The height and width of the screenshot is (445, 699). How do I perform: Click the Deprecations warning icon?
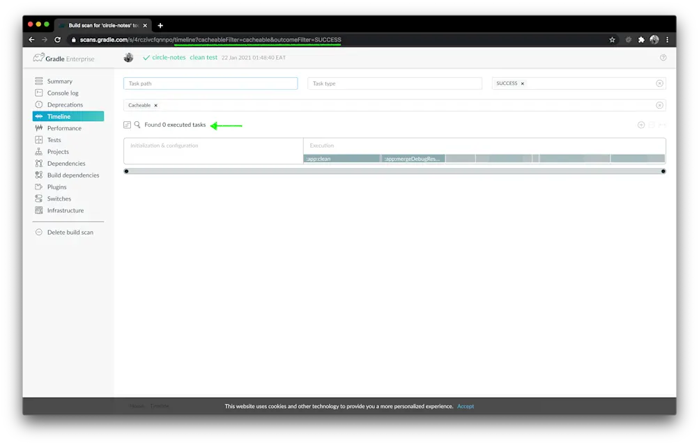pyautogui.click(x=39, y=104)
